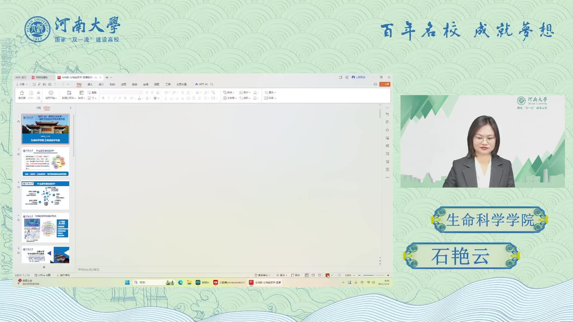Expand quick access toolbar chevron

pos(68,84)
